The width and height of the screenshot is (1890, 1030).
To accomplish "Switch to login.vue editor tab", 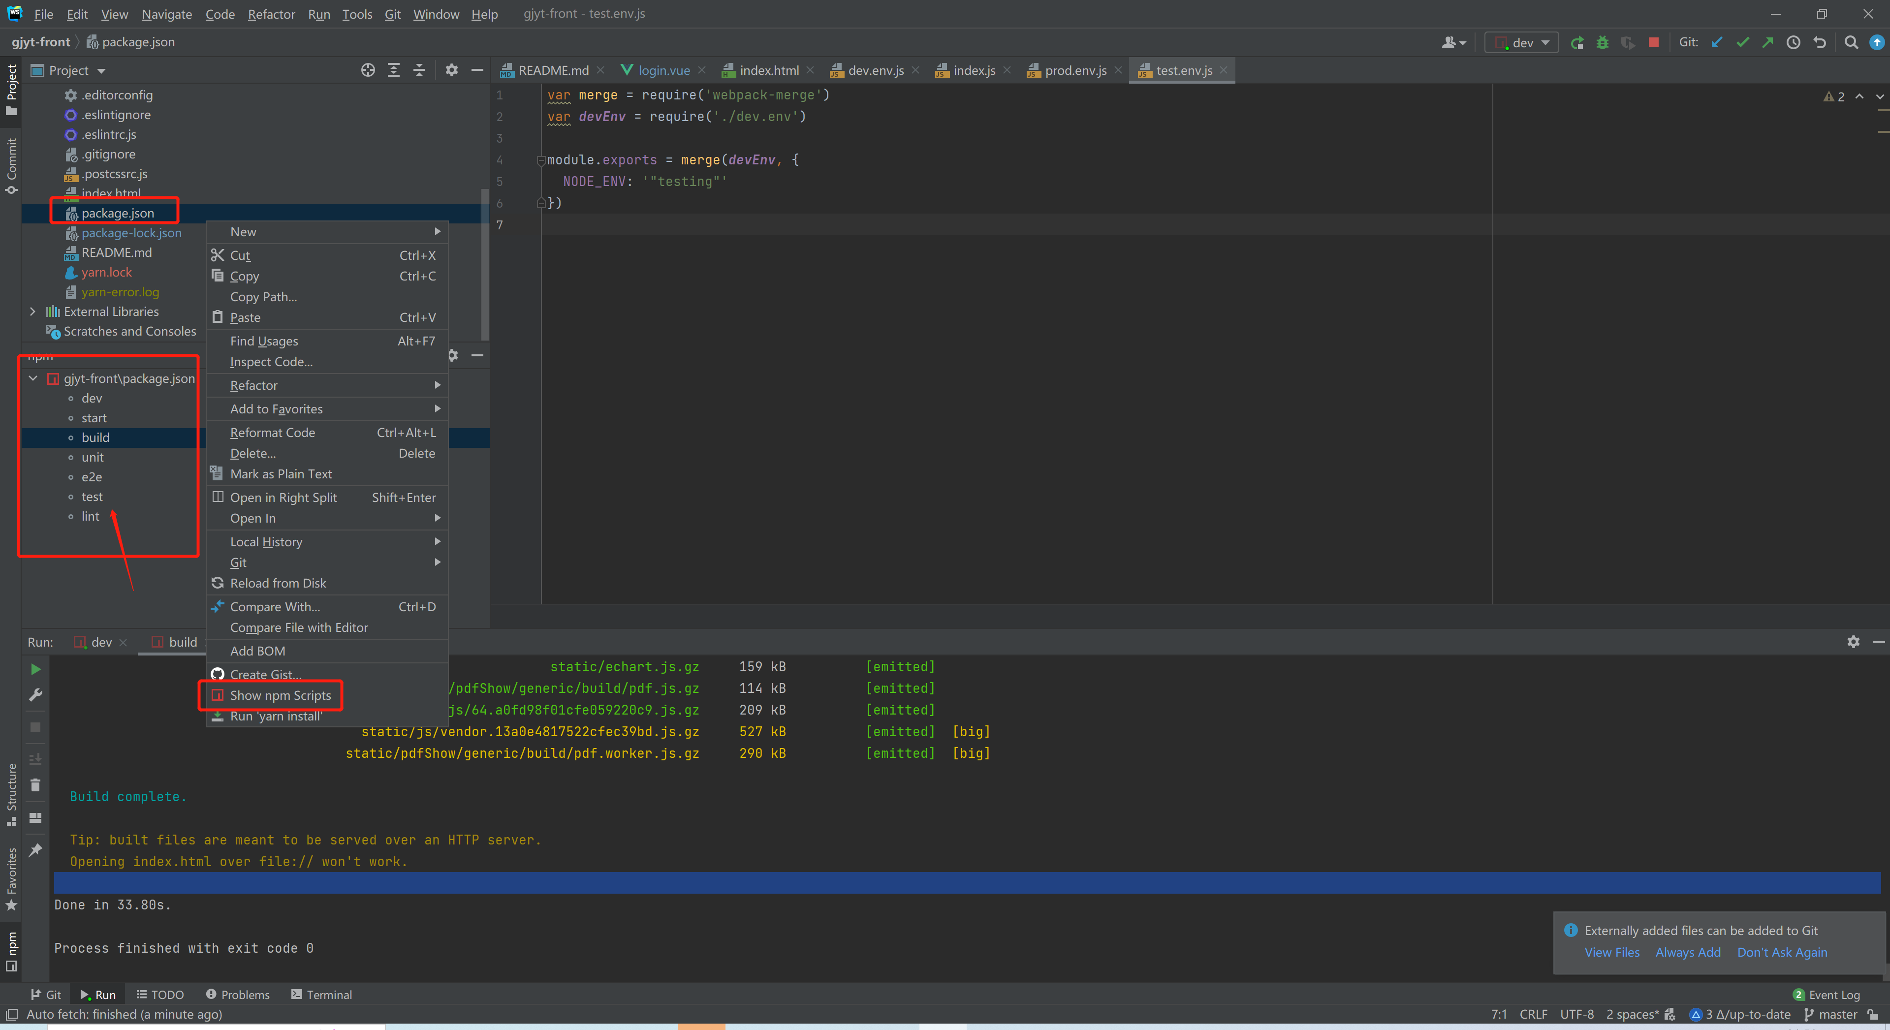I will click(663, 70).
